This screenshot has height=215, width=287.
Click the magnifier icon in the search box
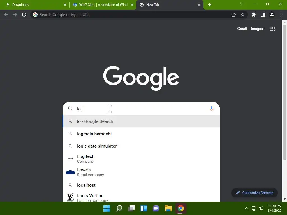coord(70,109)
